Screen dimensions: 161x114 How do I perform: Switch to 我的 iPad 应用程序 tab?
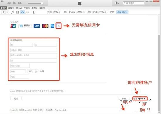point(97,12)
